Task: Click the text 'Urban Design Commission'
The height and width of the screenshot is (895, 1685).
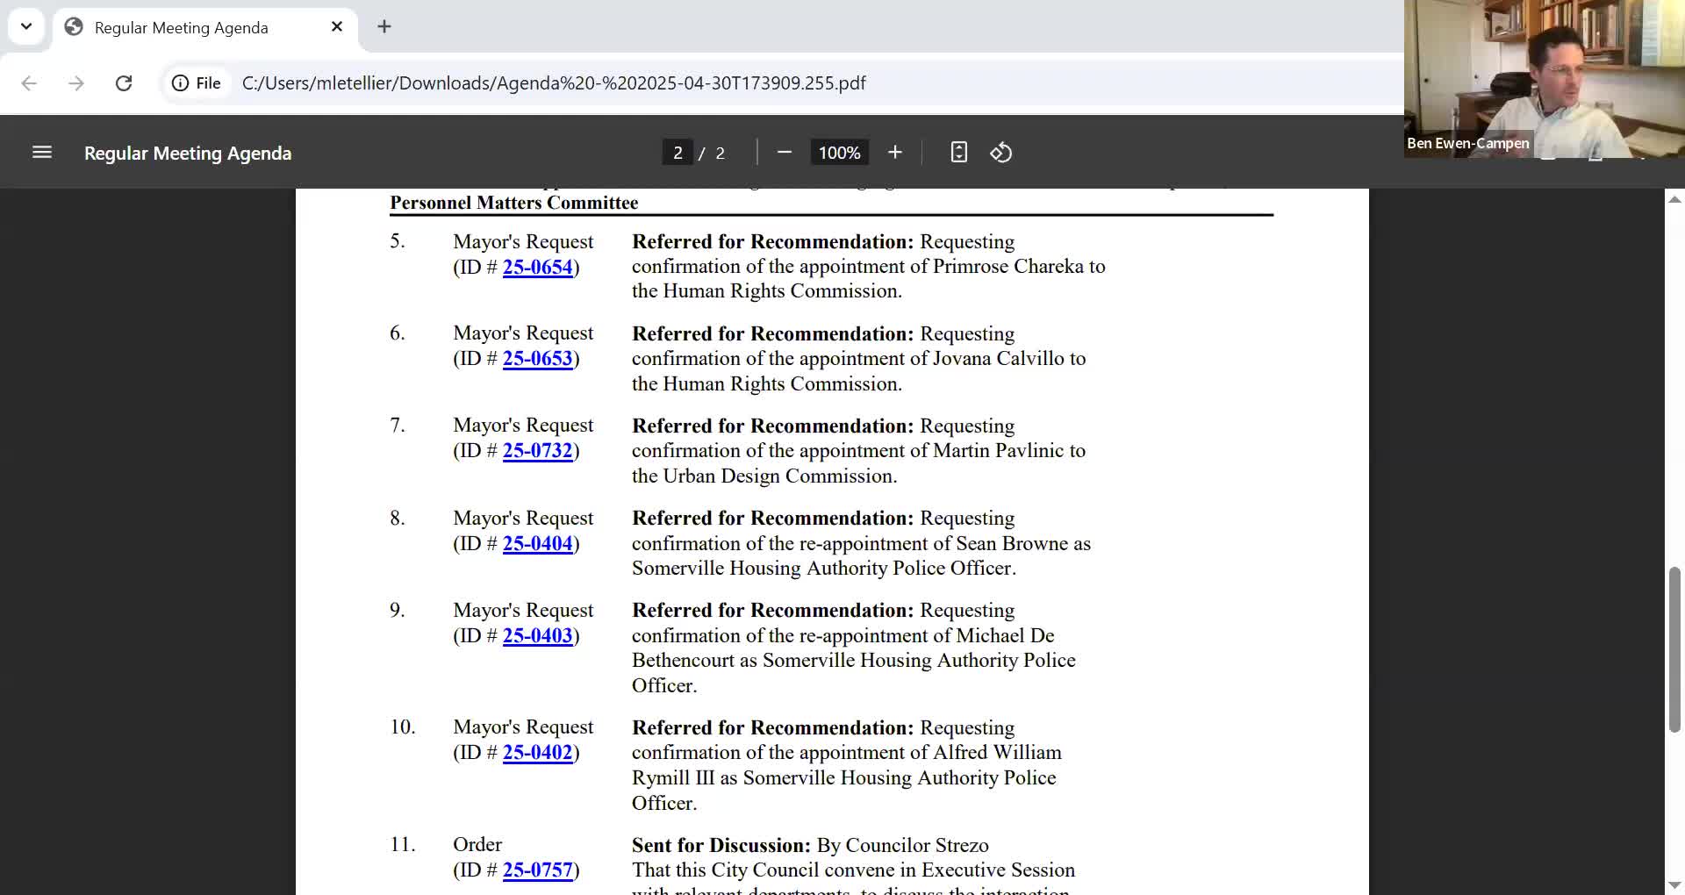Action: pos(780,476)
